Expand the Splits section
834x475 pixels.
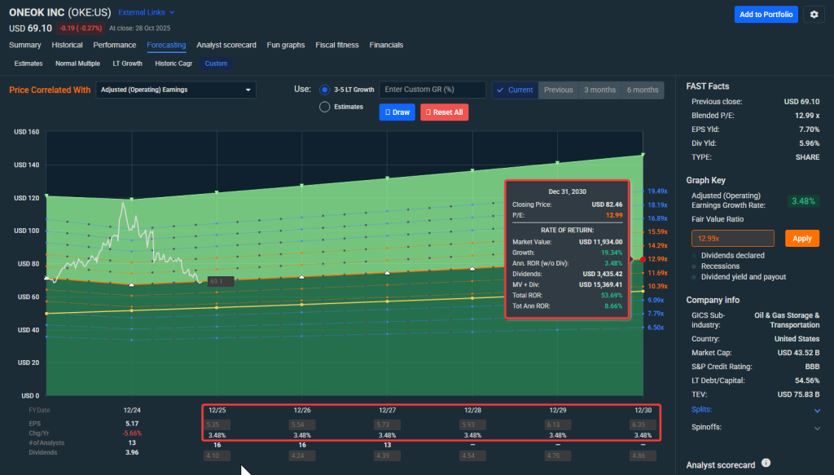click(817, 411)
